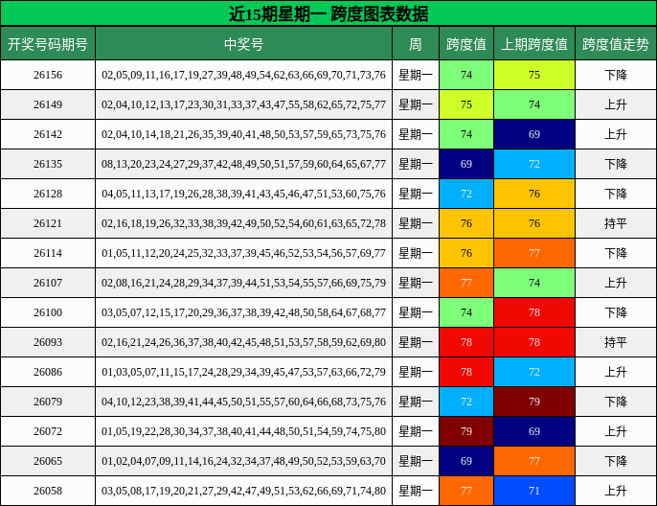Click trend 持平 in row 26093
The image size is (657, 506).
tap(616, 343)
